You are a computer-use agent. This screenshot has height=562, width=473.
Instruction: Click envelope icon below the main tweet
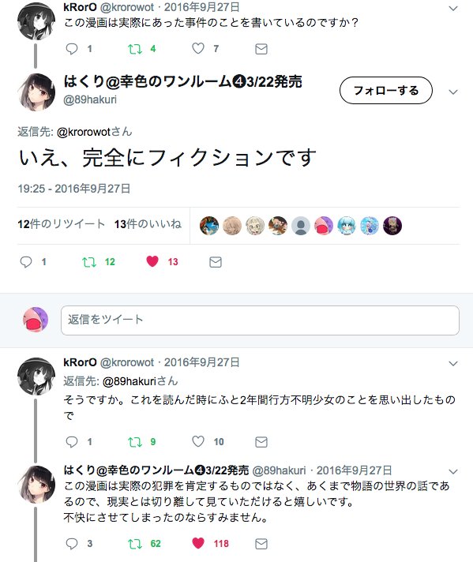[x=215, y=262]
